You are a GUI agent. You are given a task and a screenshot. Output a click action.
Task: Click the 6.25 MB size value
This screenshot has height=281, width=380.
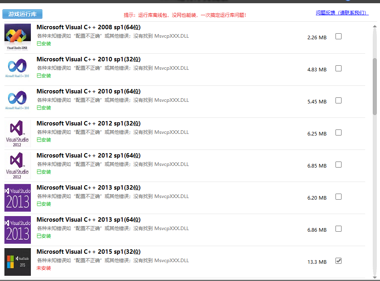(x=317, y=133)
